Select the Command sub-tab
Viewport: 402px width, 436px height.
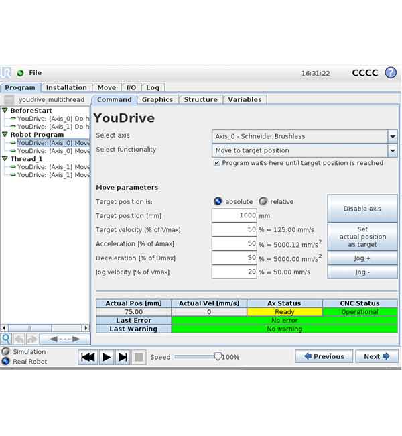click(115, 99)
